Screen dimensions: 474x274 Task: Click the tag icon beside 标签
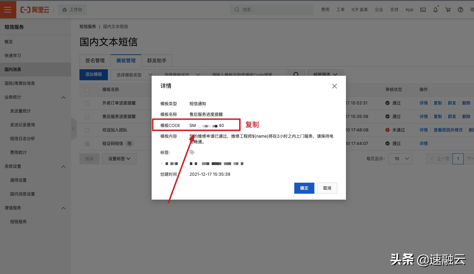[x=192, y=152]
